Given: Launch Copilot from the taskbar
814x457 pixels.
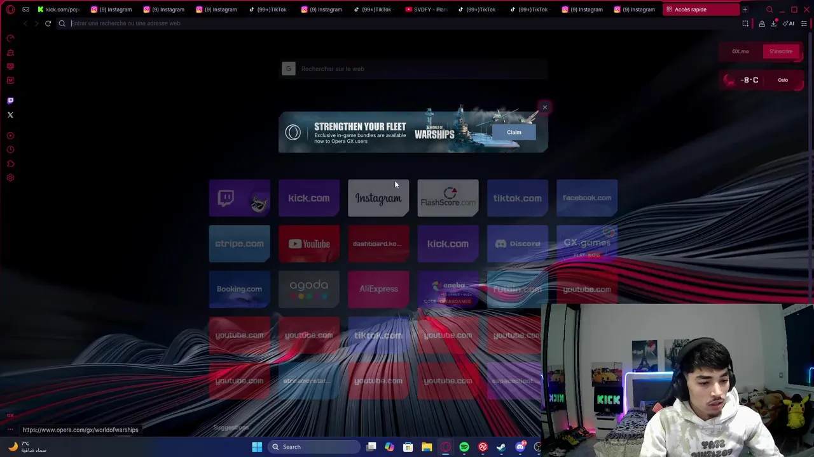Looking at the screenshot, I should point(390,447).
